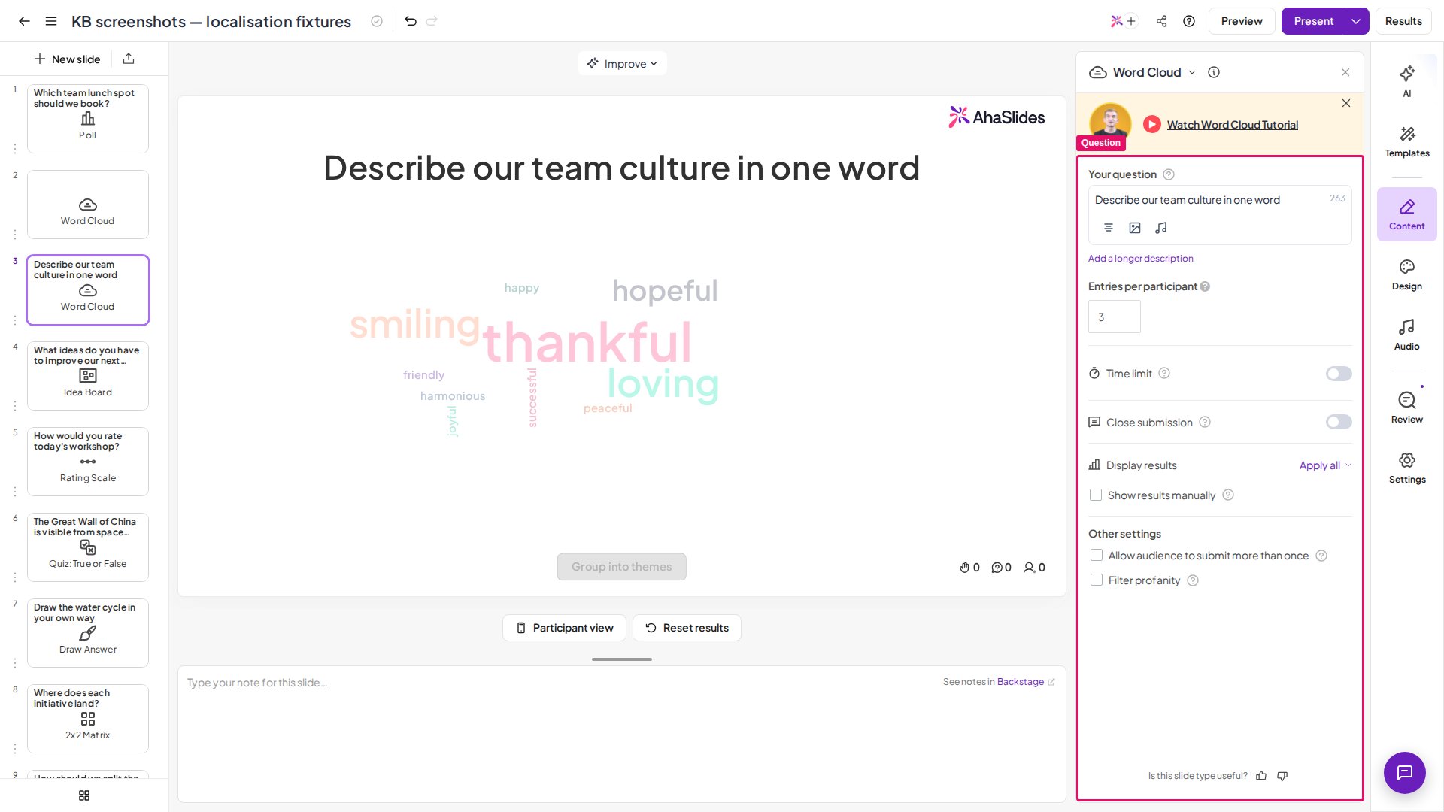Click the Participant view button
This screenshot has width=1444, height=812.
(x=564, y=628)
